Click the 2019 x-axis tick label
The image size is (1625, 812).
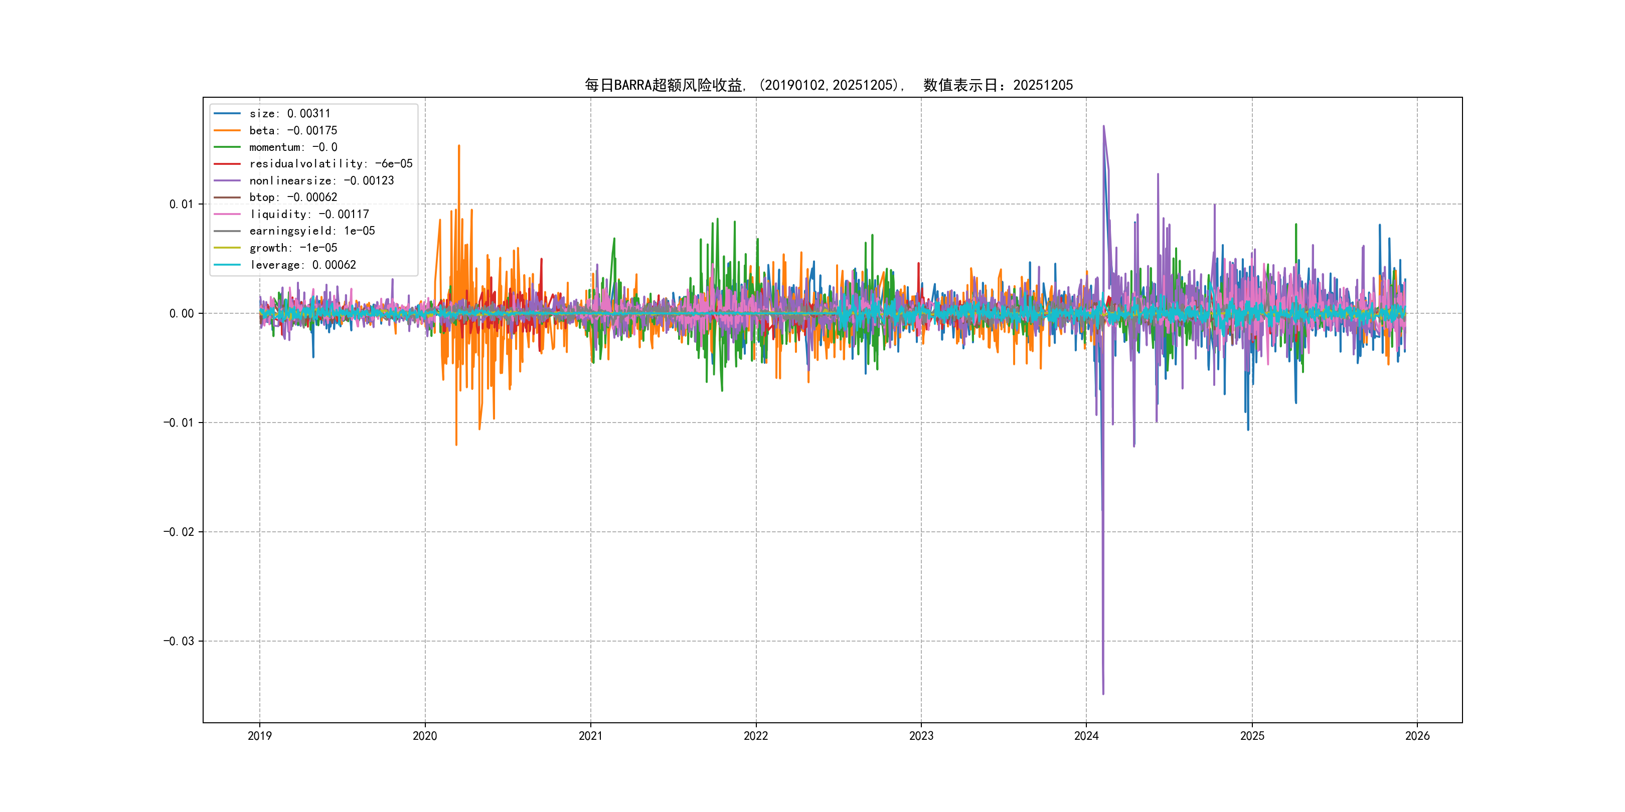[259, 736]
